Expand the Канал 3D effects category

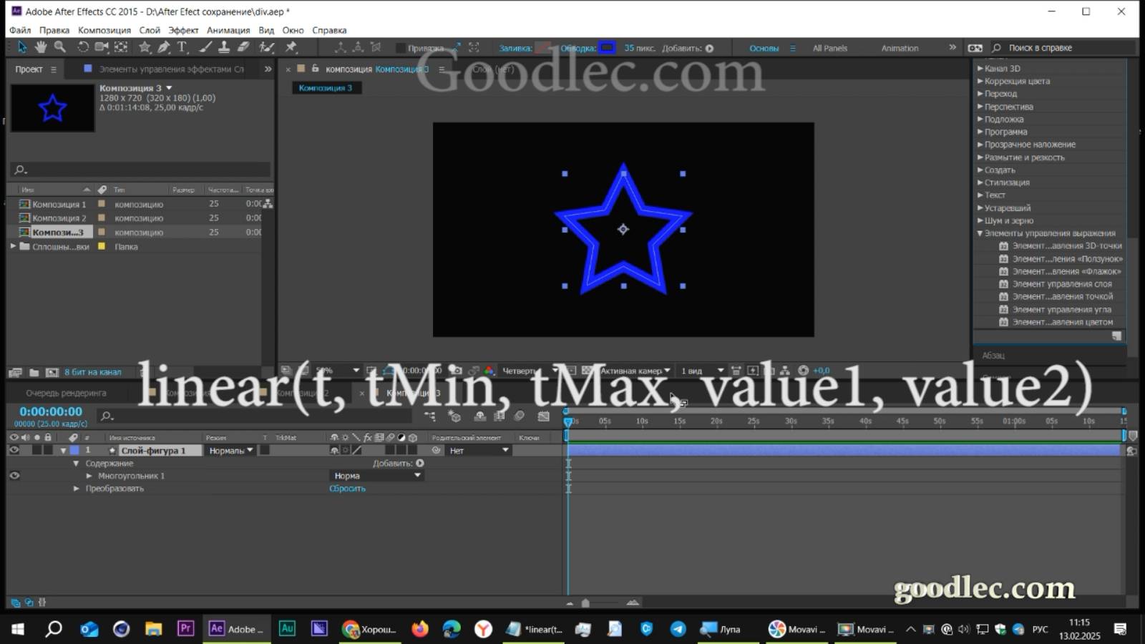(x=980, y=68)
